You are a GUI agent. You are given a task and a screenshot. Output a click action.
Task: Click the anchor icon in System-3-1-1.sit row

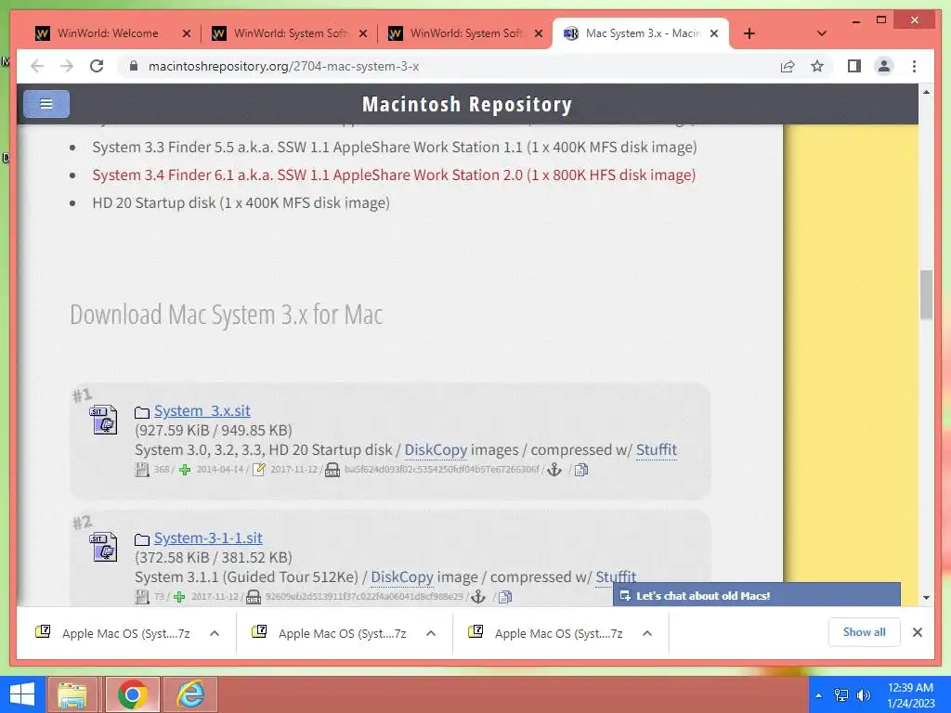tap(478, 597)
